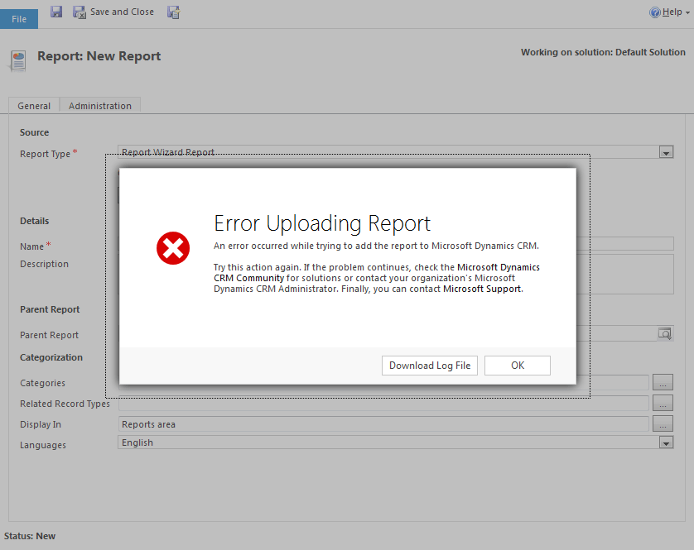This screenshot has height=550, width=694.
Task: Click the Display In field showing Reports area
Action: 383,424
